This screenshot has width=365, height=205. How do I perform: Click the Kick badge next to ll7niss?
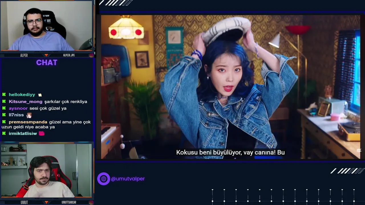[x=4, y=115]
